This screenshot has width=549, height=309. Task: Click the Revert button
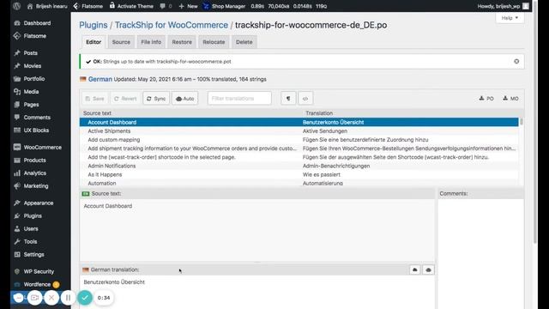click(125, 99)
